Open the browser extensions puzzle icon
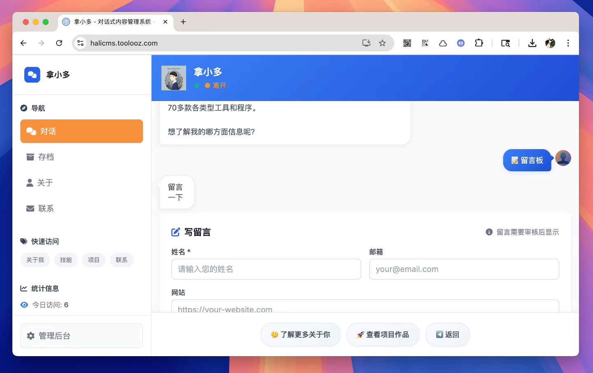 click(479, 43)
